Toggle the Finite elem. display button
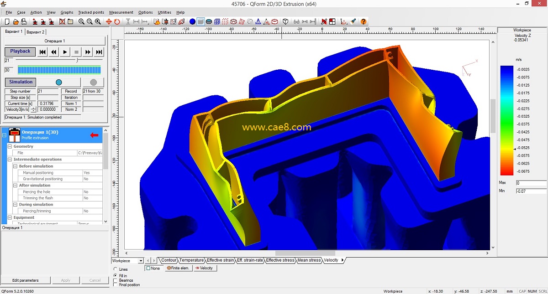The width and height of the screenshot is (548, 294). pos(178,268)
